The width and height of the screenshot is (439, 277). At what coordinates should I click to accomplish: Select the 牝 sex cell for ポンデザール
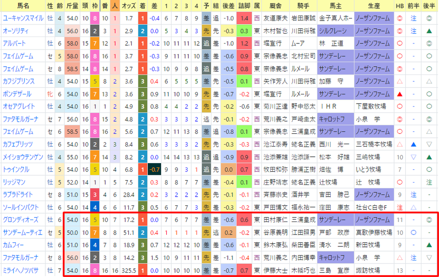[50, 94]
